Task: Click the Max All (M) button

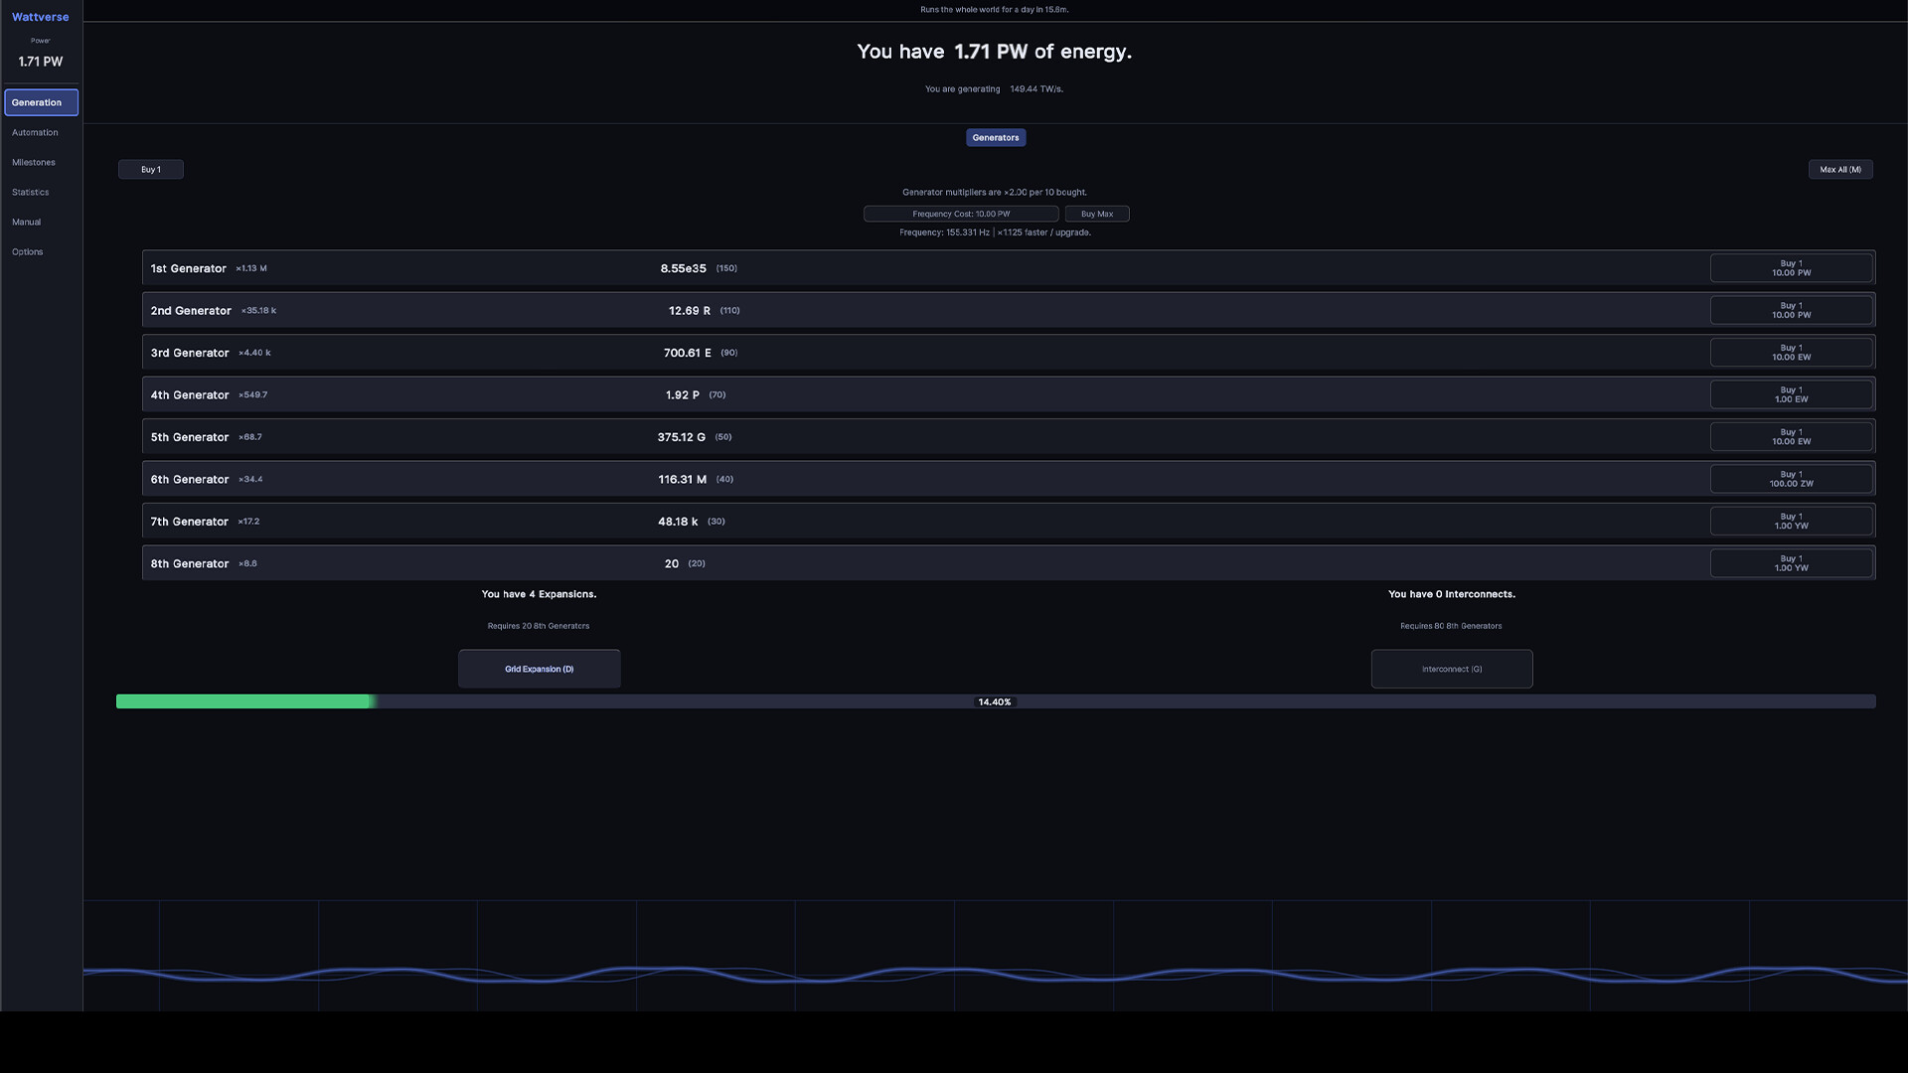Action: click(1840, 170)
